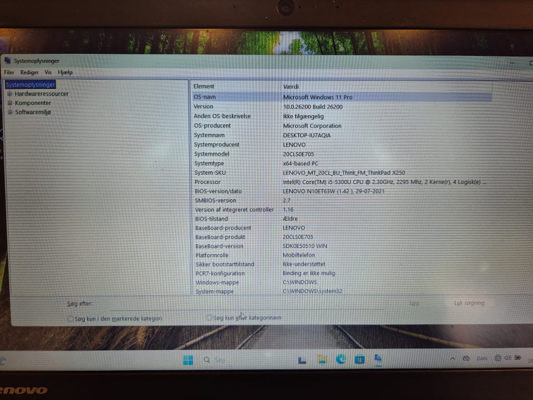Viewport: 533px width, 400px height.
Task: Select 'Version af integreret controller' row
Action: coord(342,209)
